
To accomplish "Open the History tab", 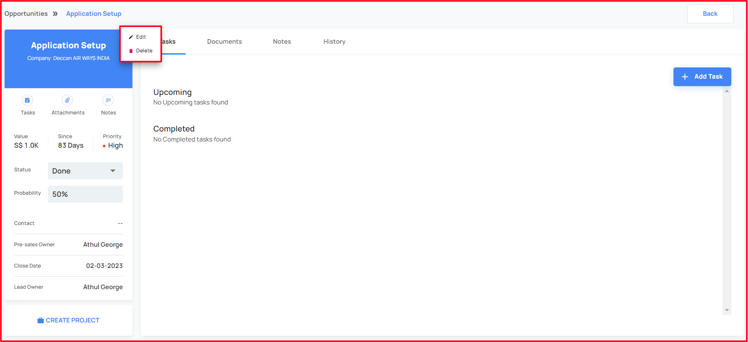I will click(x=334, y=42).
